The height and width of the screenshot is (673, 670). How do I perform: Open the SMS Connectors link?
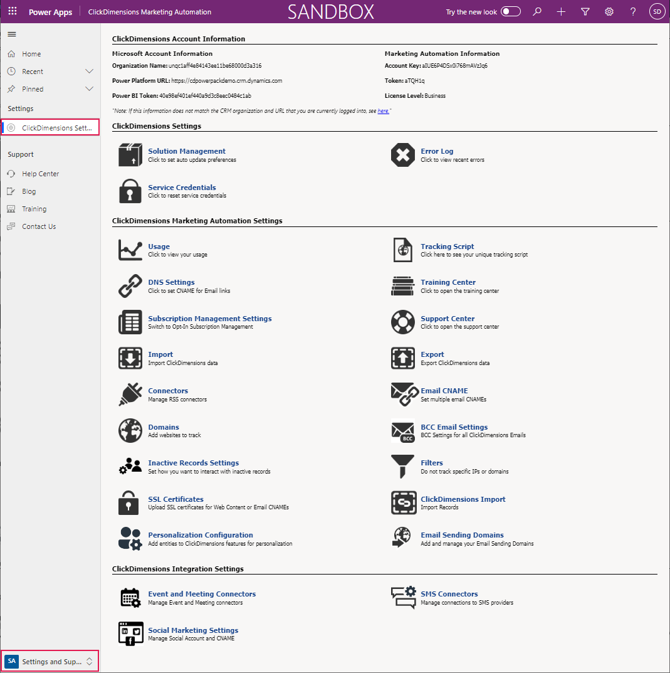pyautogui.click(x=449, y=594)
